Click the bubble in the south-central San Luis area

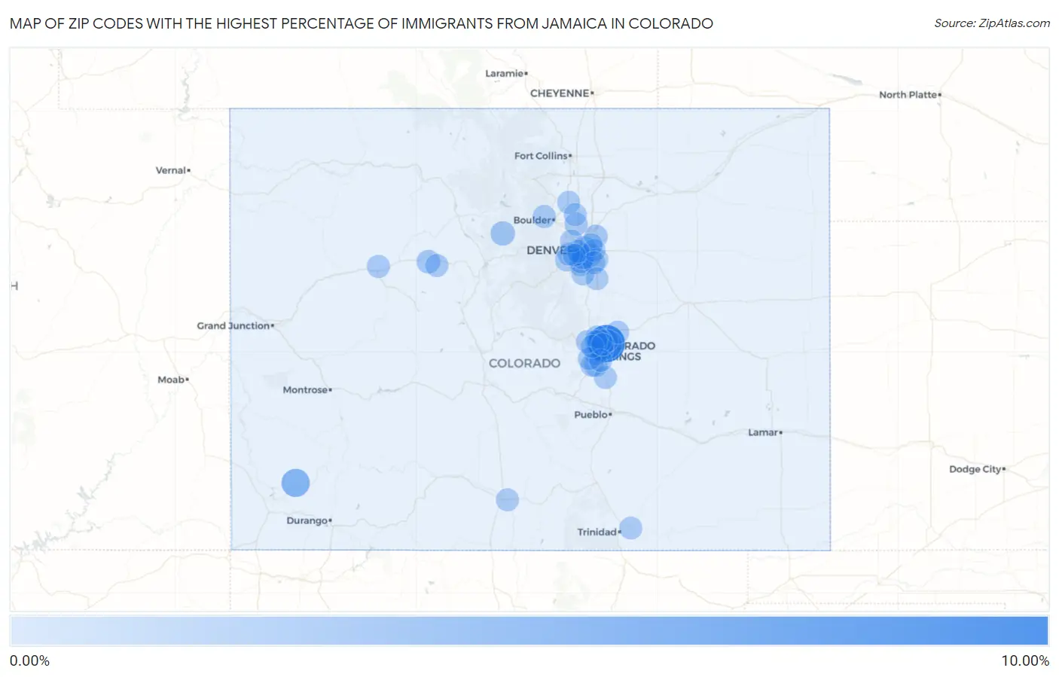click(x=507, y=499)
